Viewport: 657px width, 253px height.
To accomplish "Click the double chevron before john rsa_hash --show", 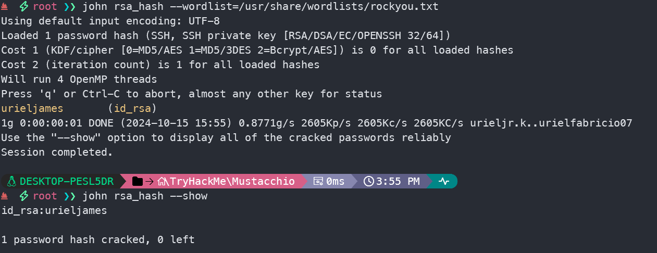I will pos(70,196).
